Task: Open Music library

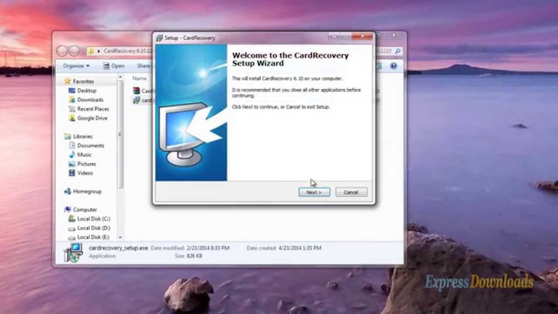Action: (85, 155)
